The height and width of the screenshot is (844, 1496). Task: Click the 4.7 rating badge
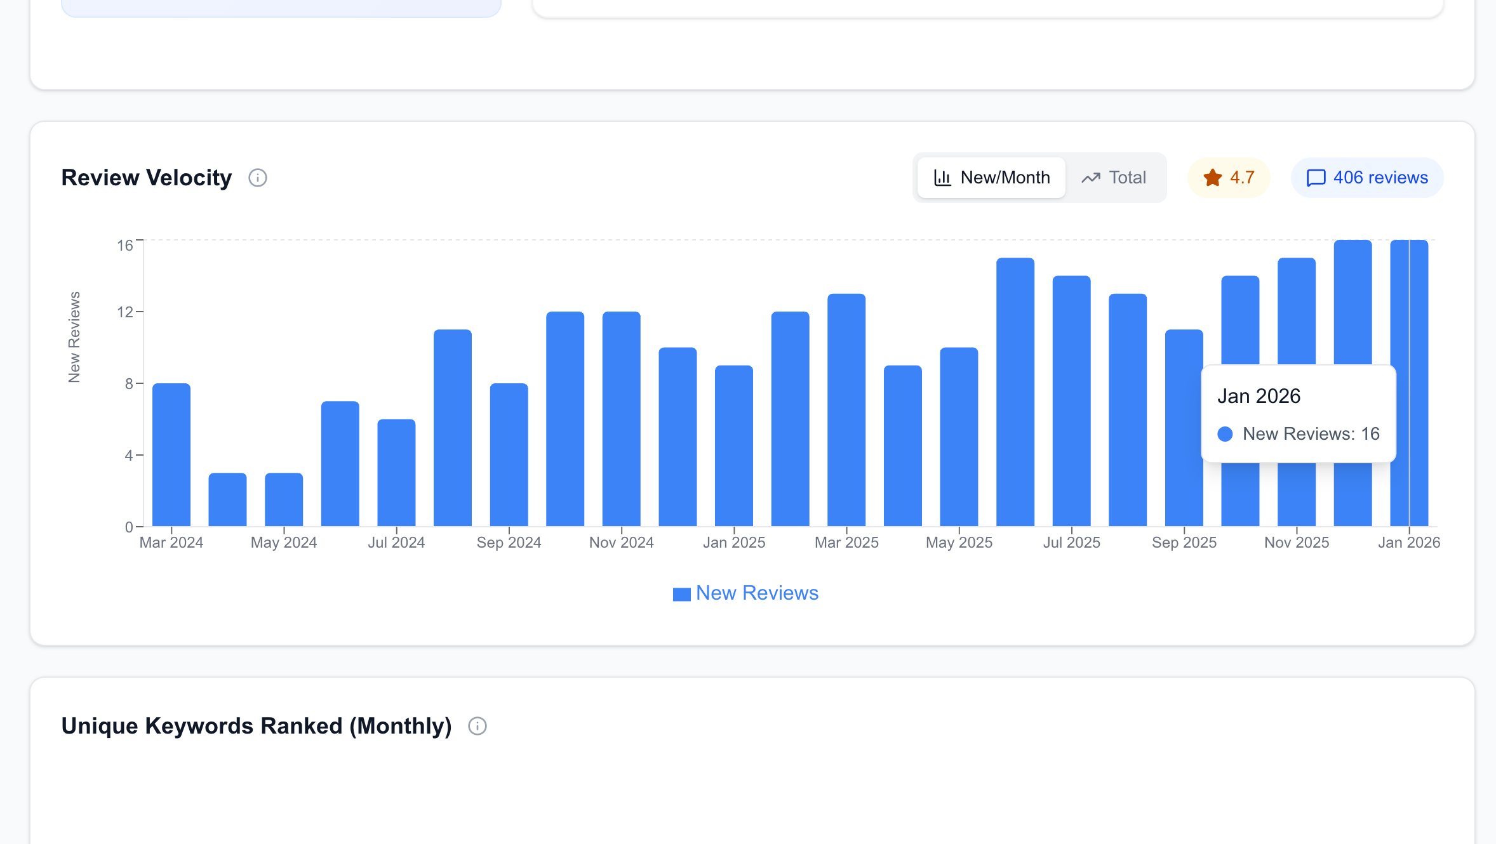pos(1228,178)
